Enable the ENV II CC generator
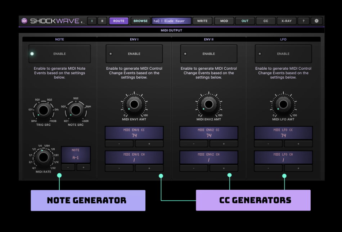 (x=209, y=54)
